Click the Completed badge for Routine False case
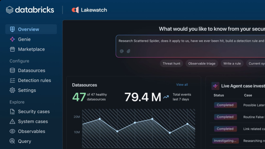The width and height of the screenshot is (265, 149). [x=225, y=117]
